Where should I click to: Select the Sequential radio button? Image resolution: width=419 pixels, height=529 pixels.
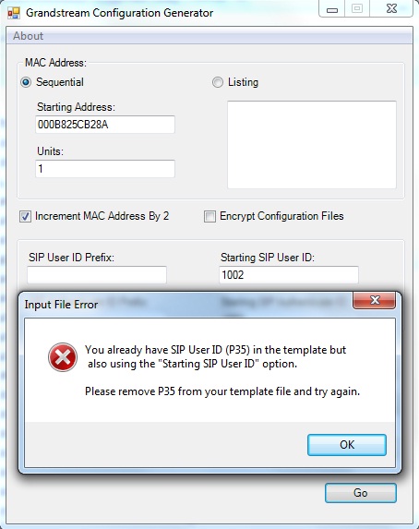click(x=26, y=82)
